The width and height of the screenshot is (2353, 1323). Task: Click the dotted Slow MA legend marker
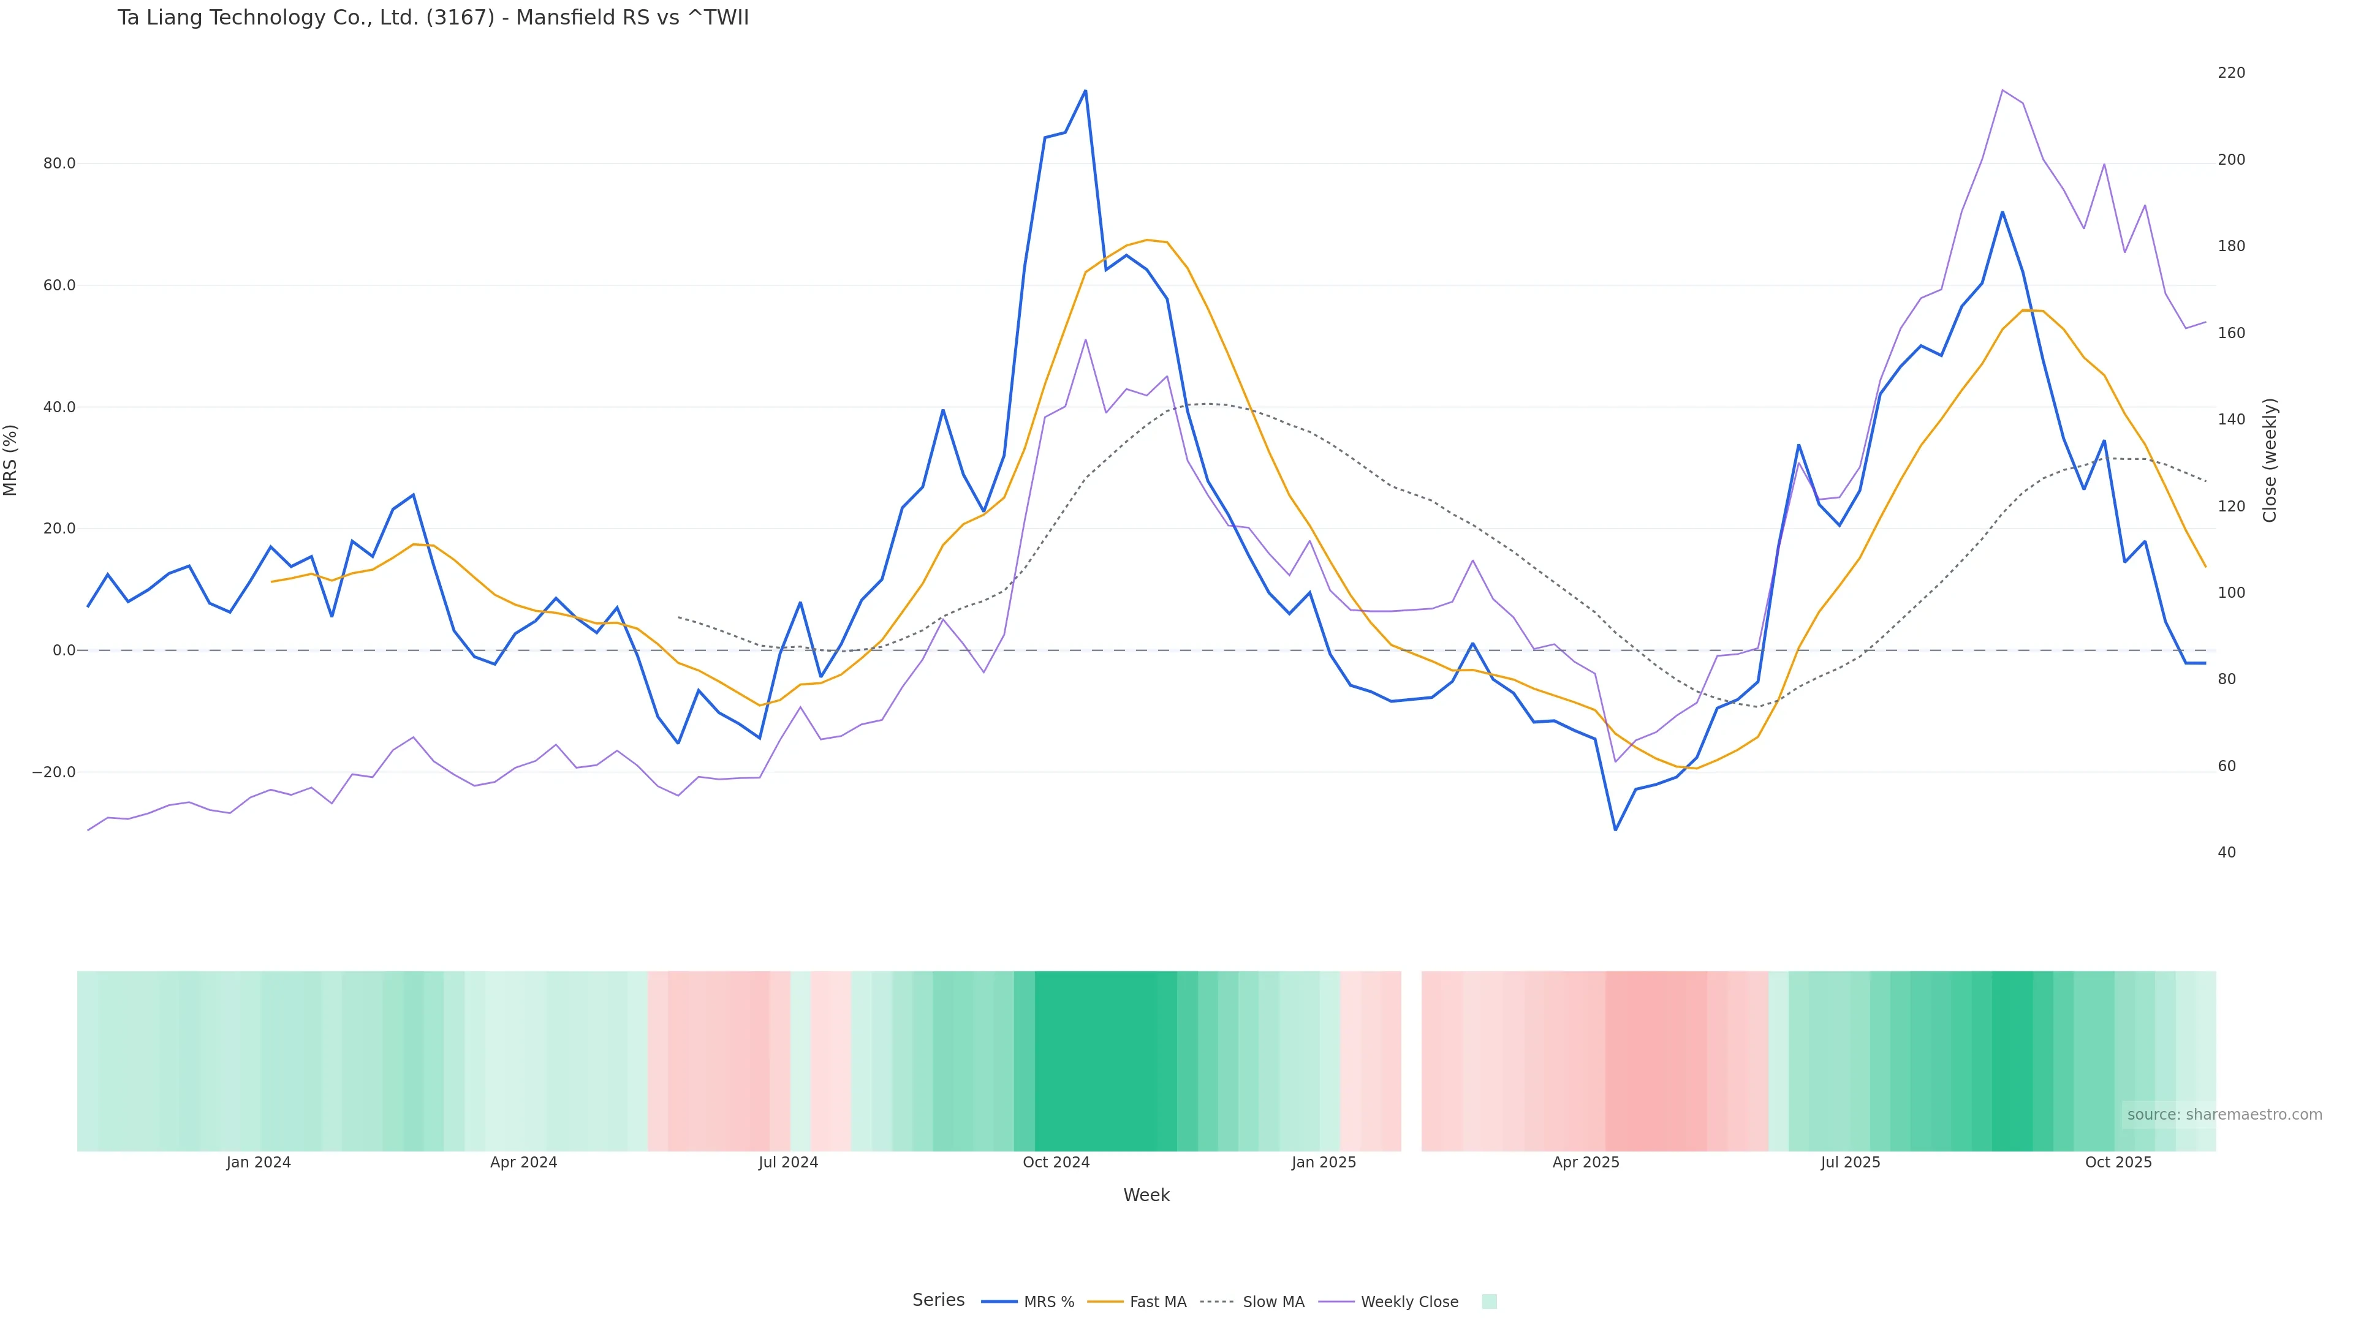(1217, 1302)
